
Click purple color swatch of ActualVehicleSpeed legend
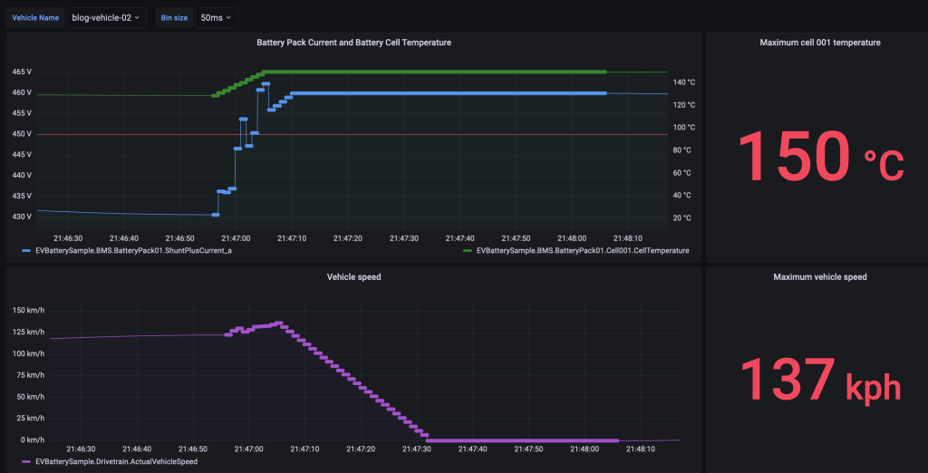pyautogui.click(x=26, y=462)
